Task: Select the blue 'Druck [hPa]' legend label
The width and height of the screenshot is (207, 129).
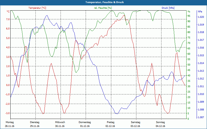Action: [168, 8]
